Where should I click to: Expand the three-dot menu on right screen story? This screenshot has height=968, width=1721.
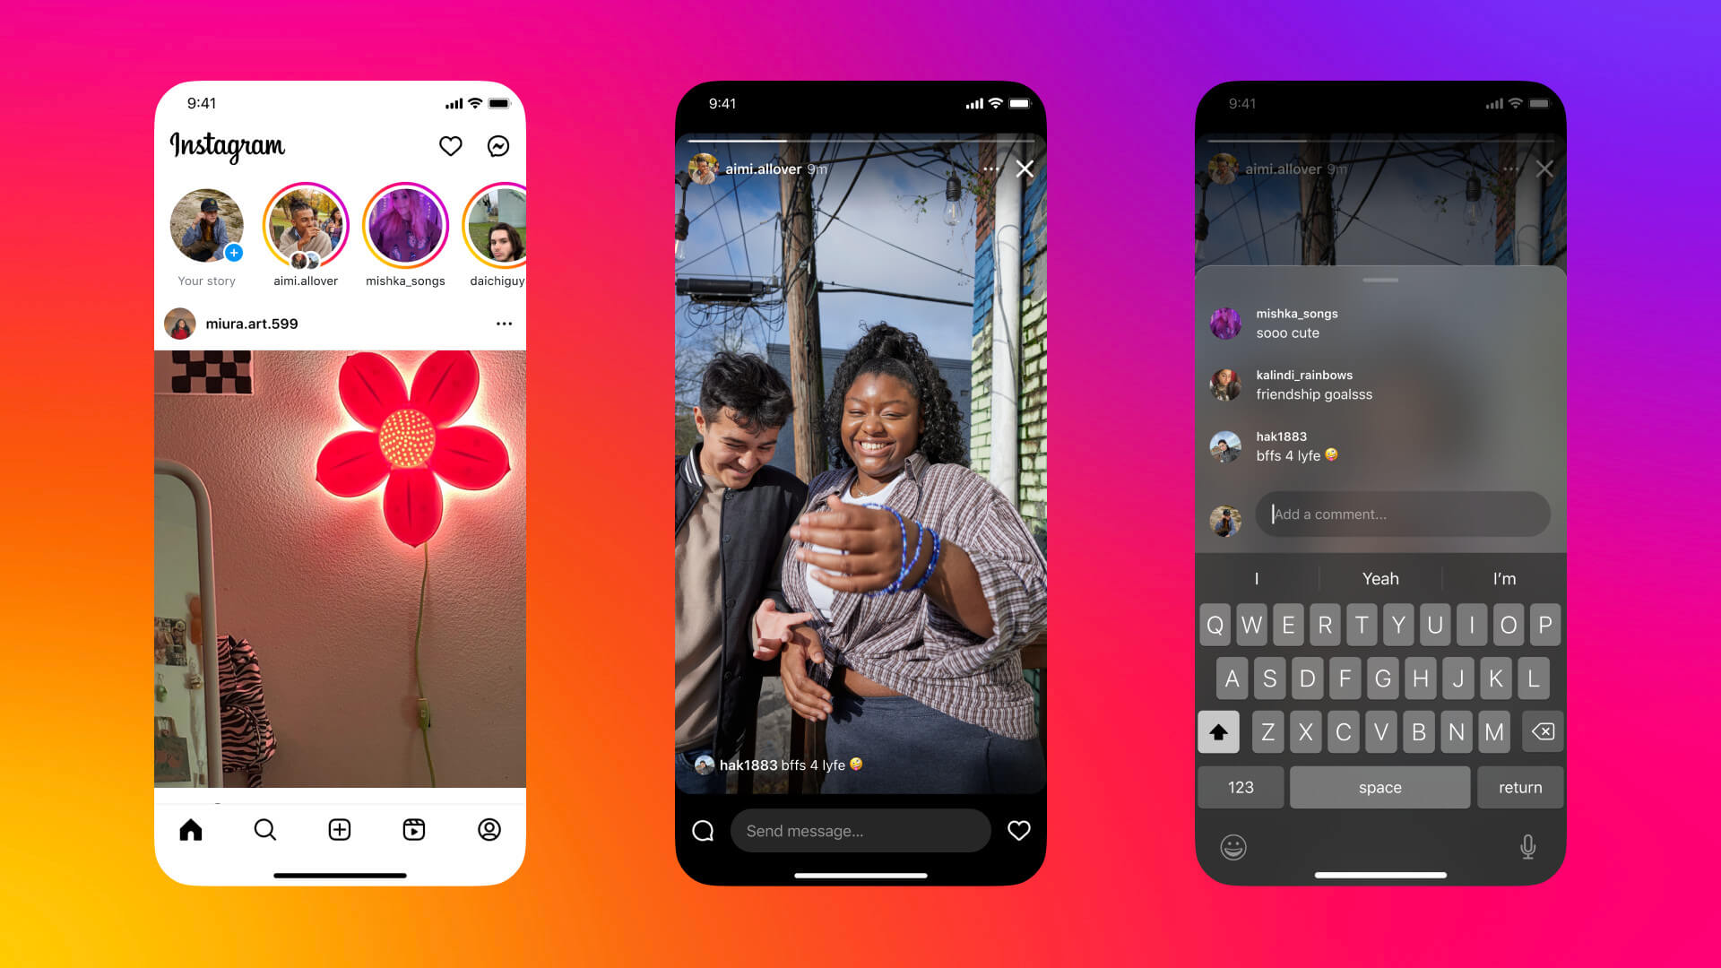pyautogui.click(x=1505, y=169)
